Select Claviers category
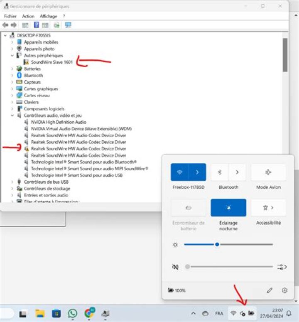Viewport: 299px width, 322px height. click(31, 102)
